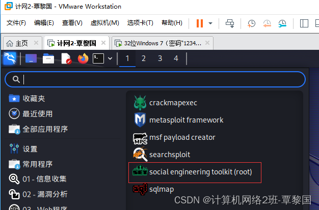The width and height of the screenshot is (319, 210).
Task: Select 02 - 漏洞分析 category
Action: click(38, 194)
